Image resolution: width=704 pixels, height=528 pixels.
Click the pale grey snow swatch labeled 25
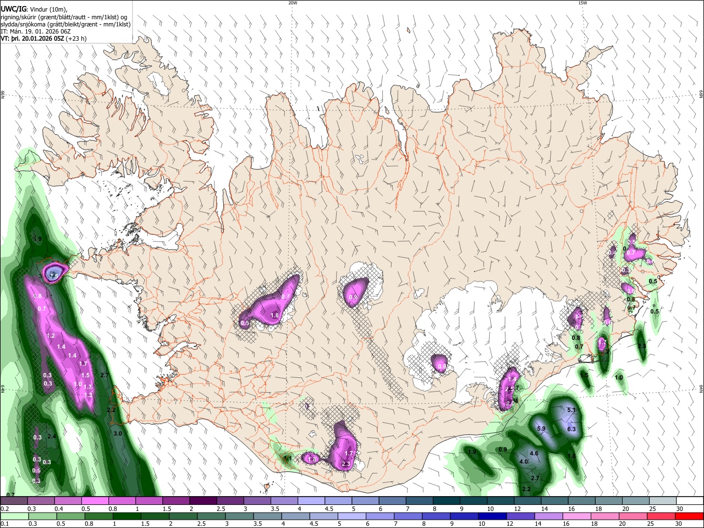(663, 501)
